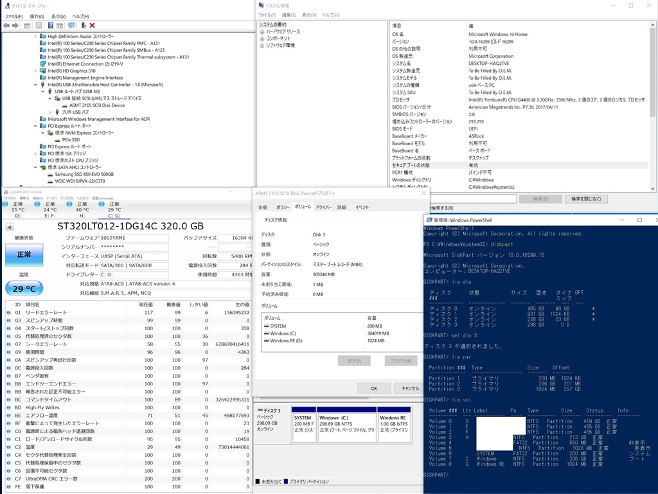Open the ポリシー tab in properties dialog
The height and width of the screenshot is (494, 658).
tap(283, 207)
